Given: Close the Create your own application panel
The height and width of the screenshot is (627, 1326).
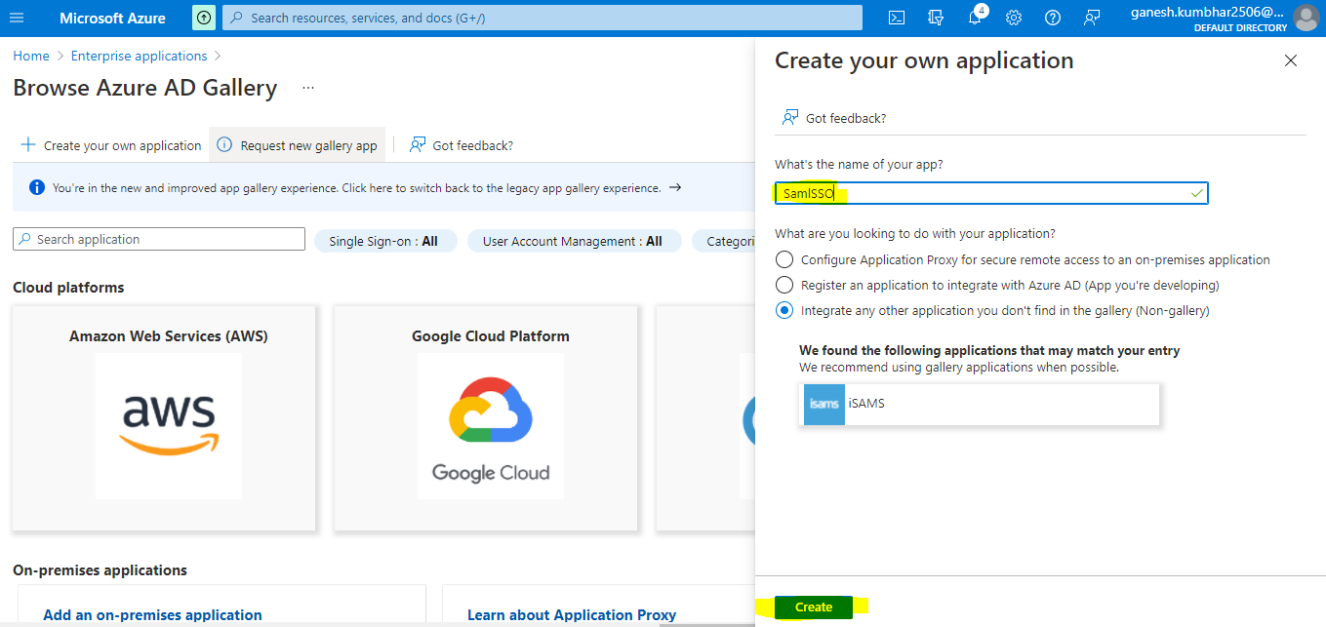Looking at the screenshot, I should click(x=1291, y=60).
